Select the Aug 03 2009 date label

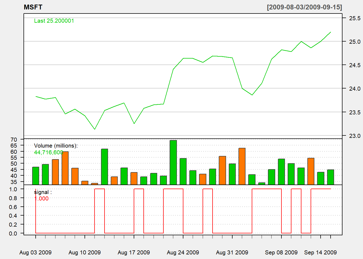point(35,253)
